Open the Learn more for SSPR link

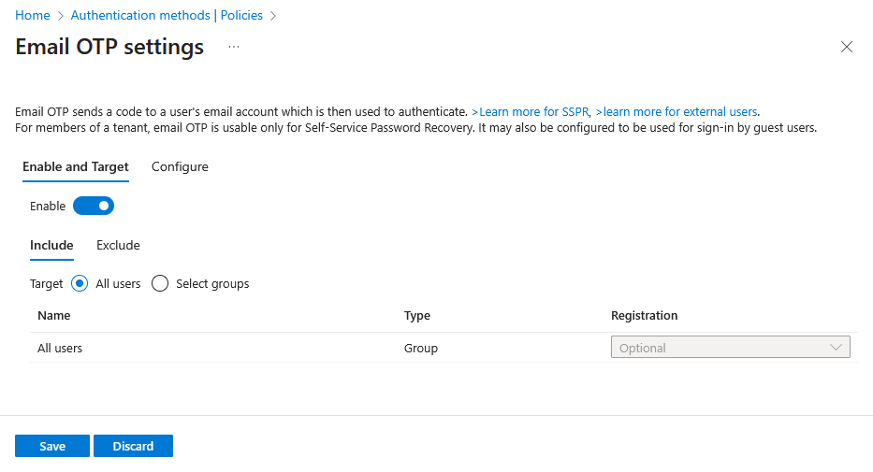click(531, 111)
